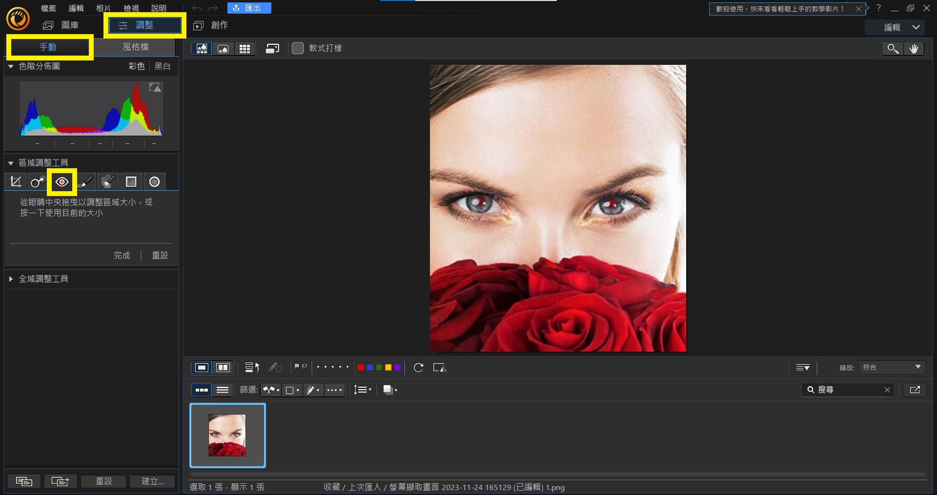Switch to compare two-photo view mode

click(x=223, y=368)
